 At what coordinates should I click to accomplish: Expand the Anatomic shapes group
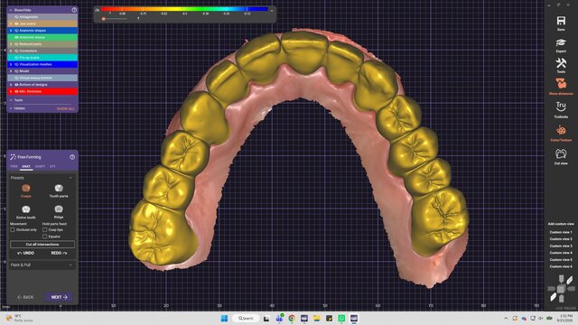pyautogui.click(x=11, y=31)
